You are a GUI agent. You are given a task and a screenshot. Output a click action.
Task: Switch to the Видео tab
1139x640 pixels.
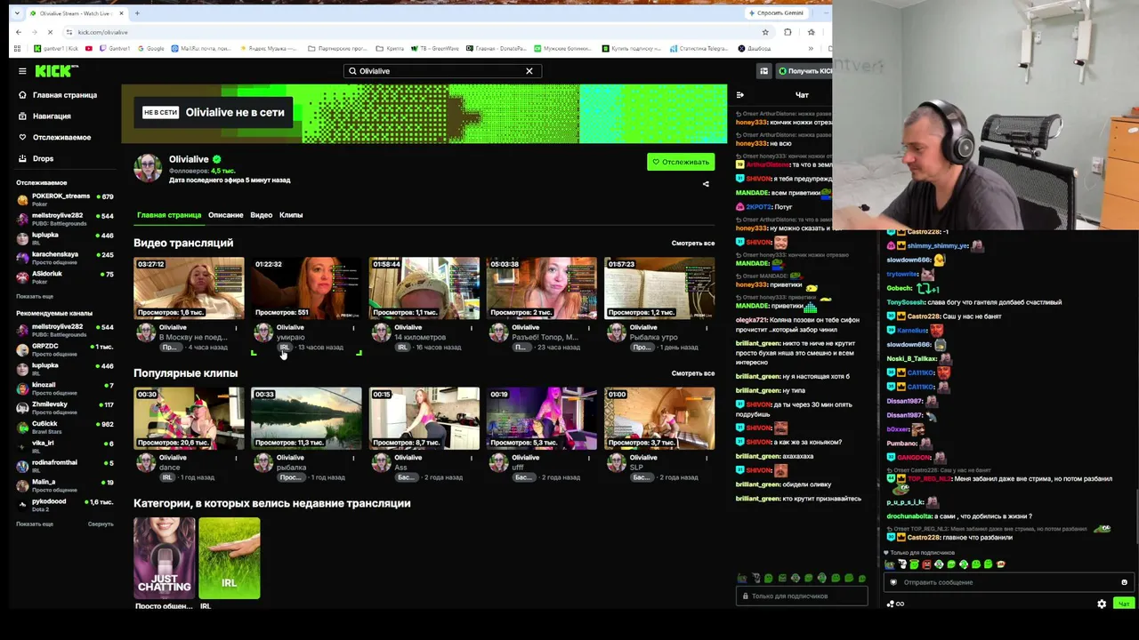click(x=262, y=215)
